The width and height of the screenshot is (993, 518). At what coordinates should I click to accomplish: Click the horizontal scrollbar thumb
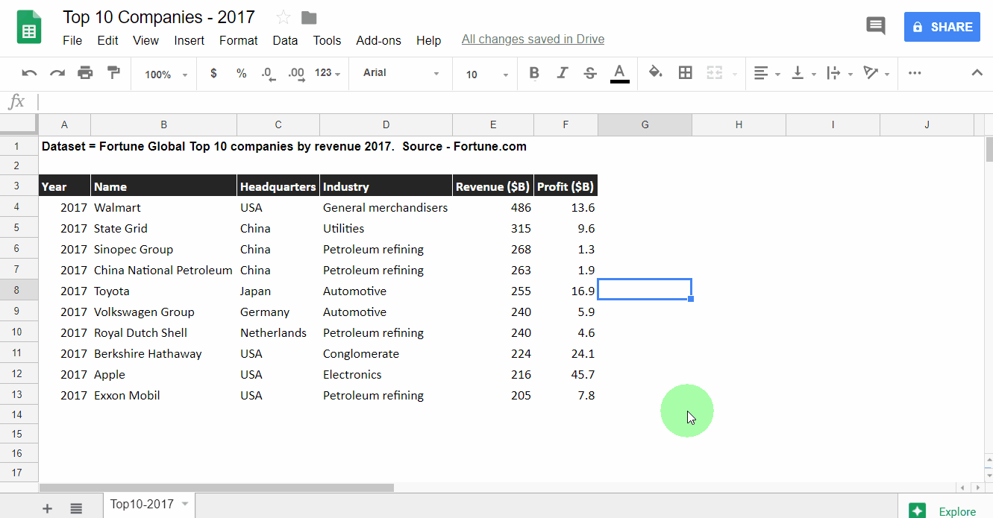(x=216, y=487)
